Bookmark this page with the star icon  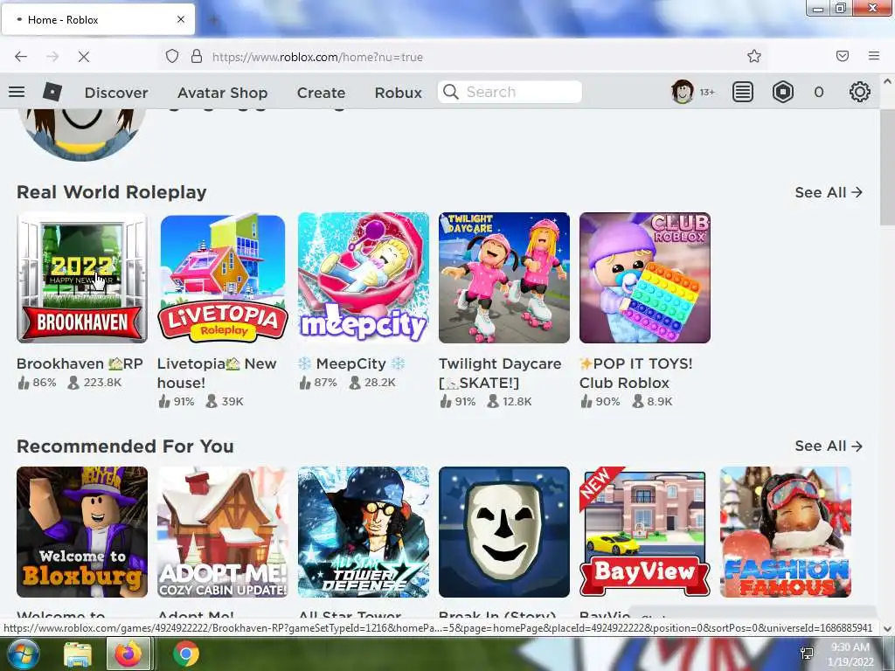coord(754,56)
